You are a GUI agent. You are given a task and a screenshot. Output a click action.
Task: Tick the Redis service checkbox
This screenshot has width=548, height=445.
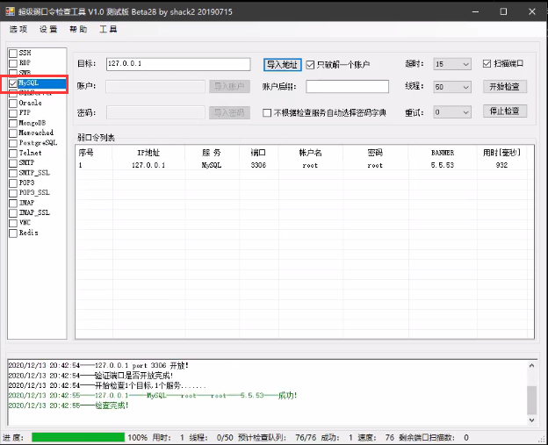click(x=13, y=233)
